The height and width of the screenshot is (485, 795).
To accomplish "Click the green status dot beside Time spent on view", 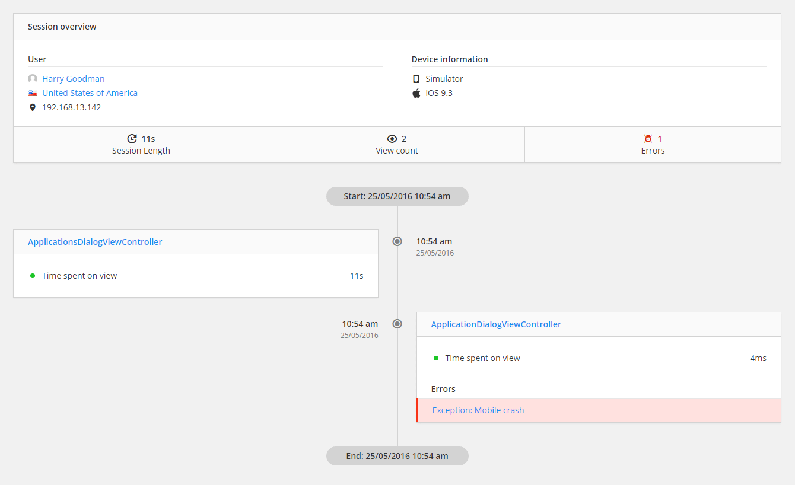I will point(33,276).
